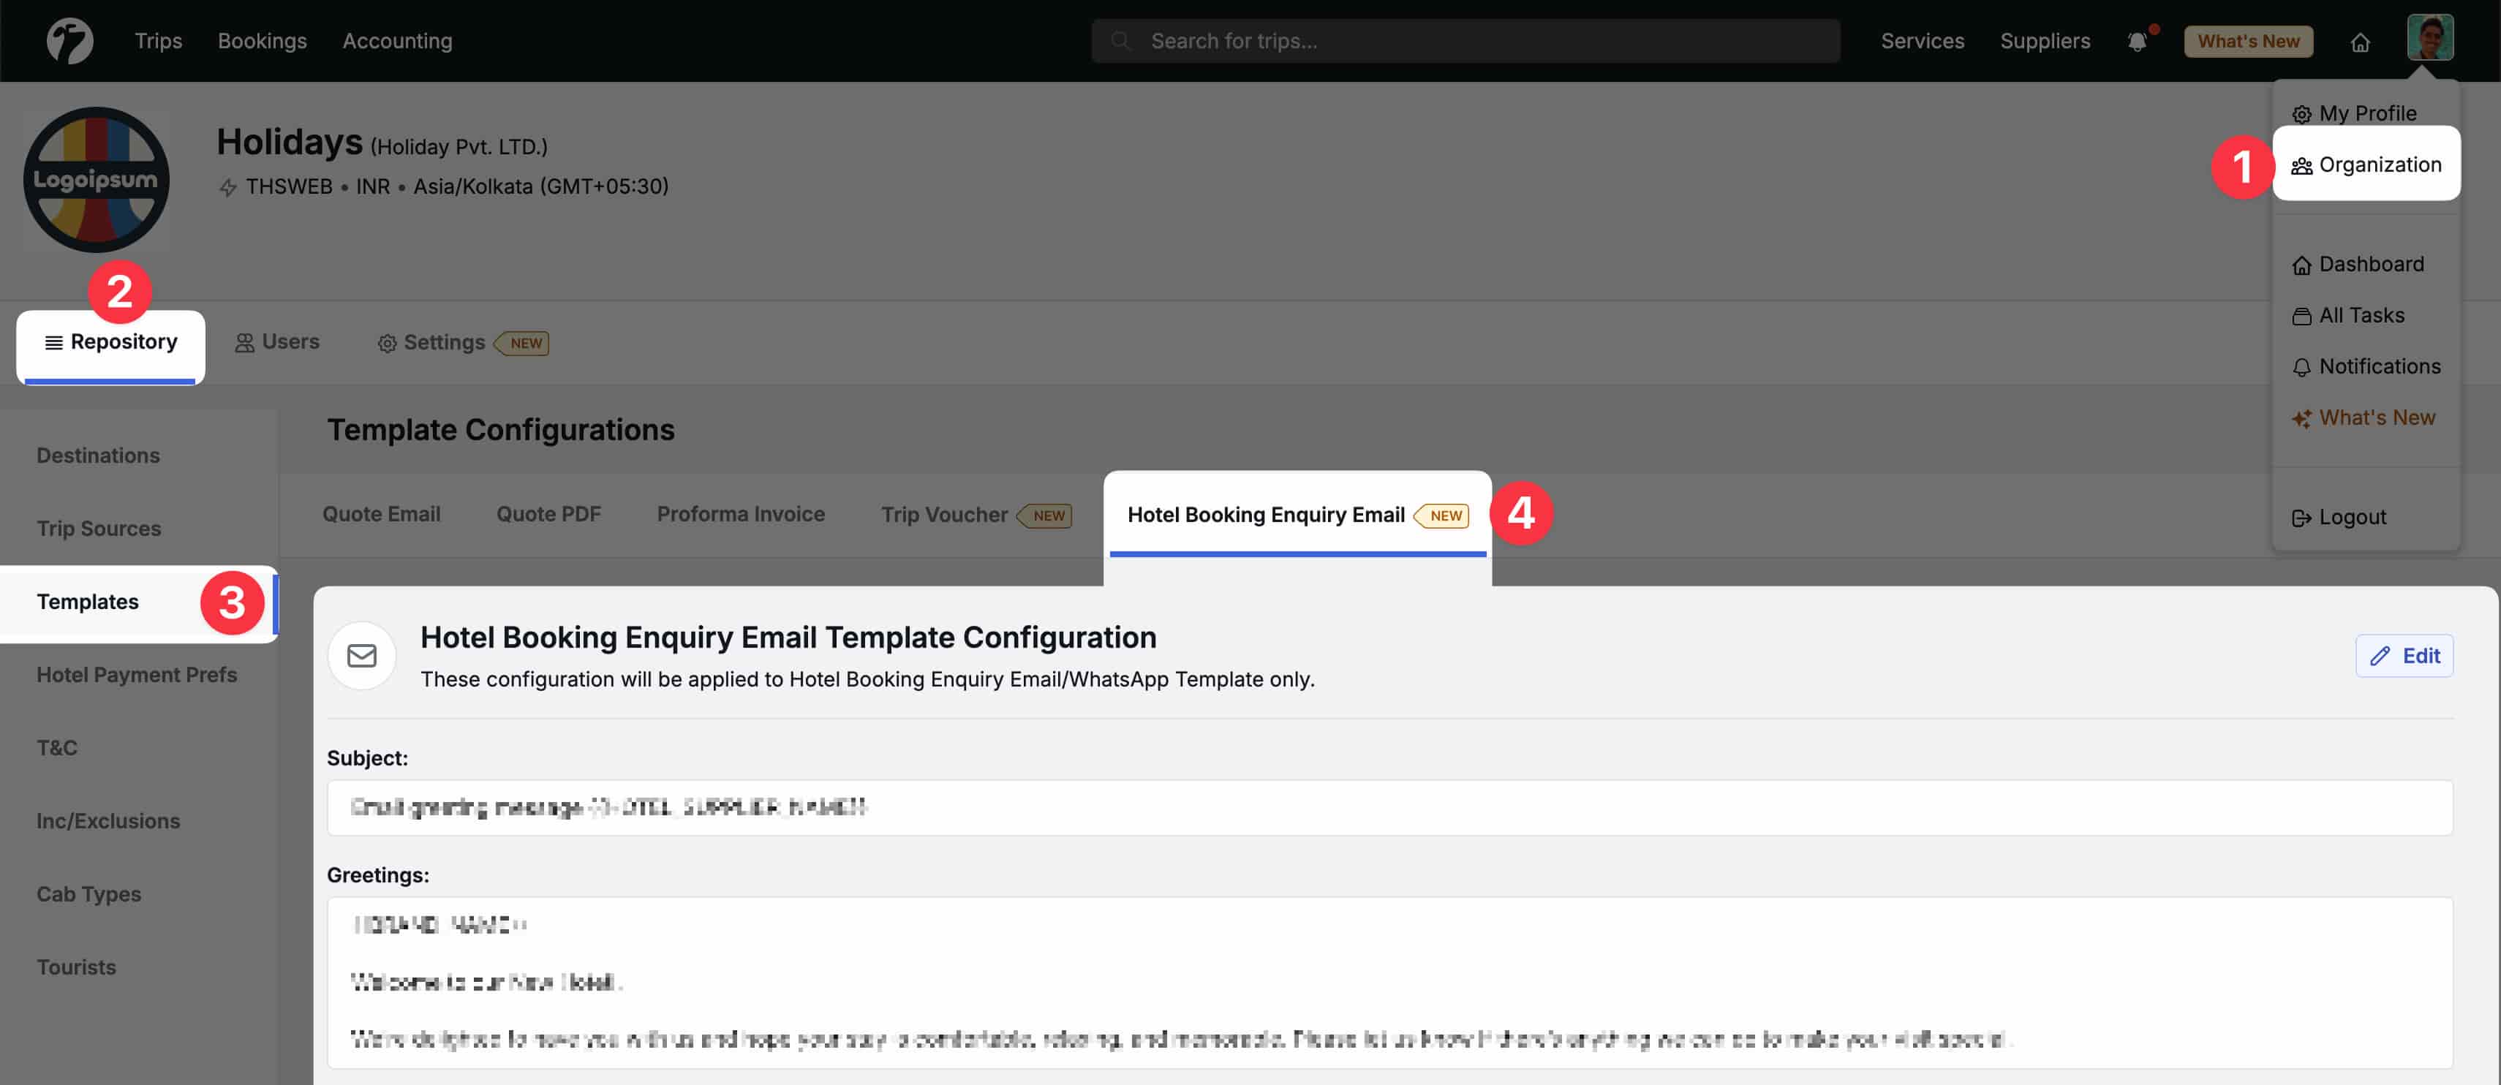
Task: Open What's New in the top bar
Action: [x=2247, y=41]
